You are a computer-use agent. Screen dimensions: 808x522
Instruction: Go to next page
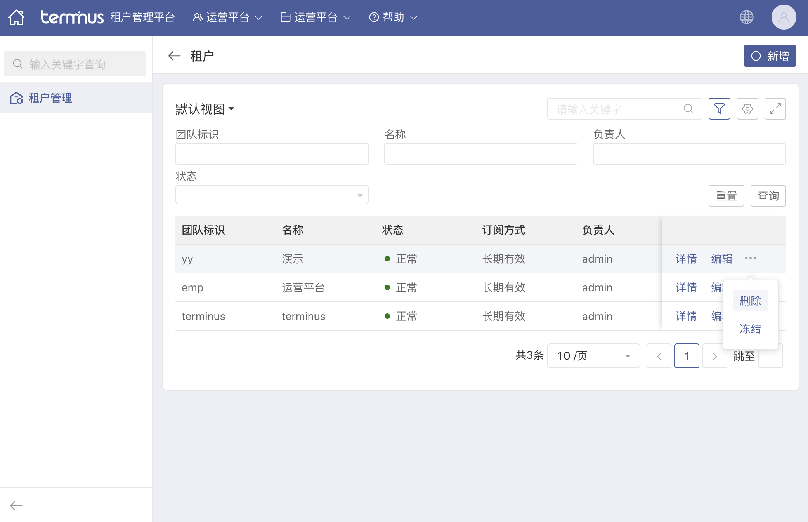(714, 356)
